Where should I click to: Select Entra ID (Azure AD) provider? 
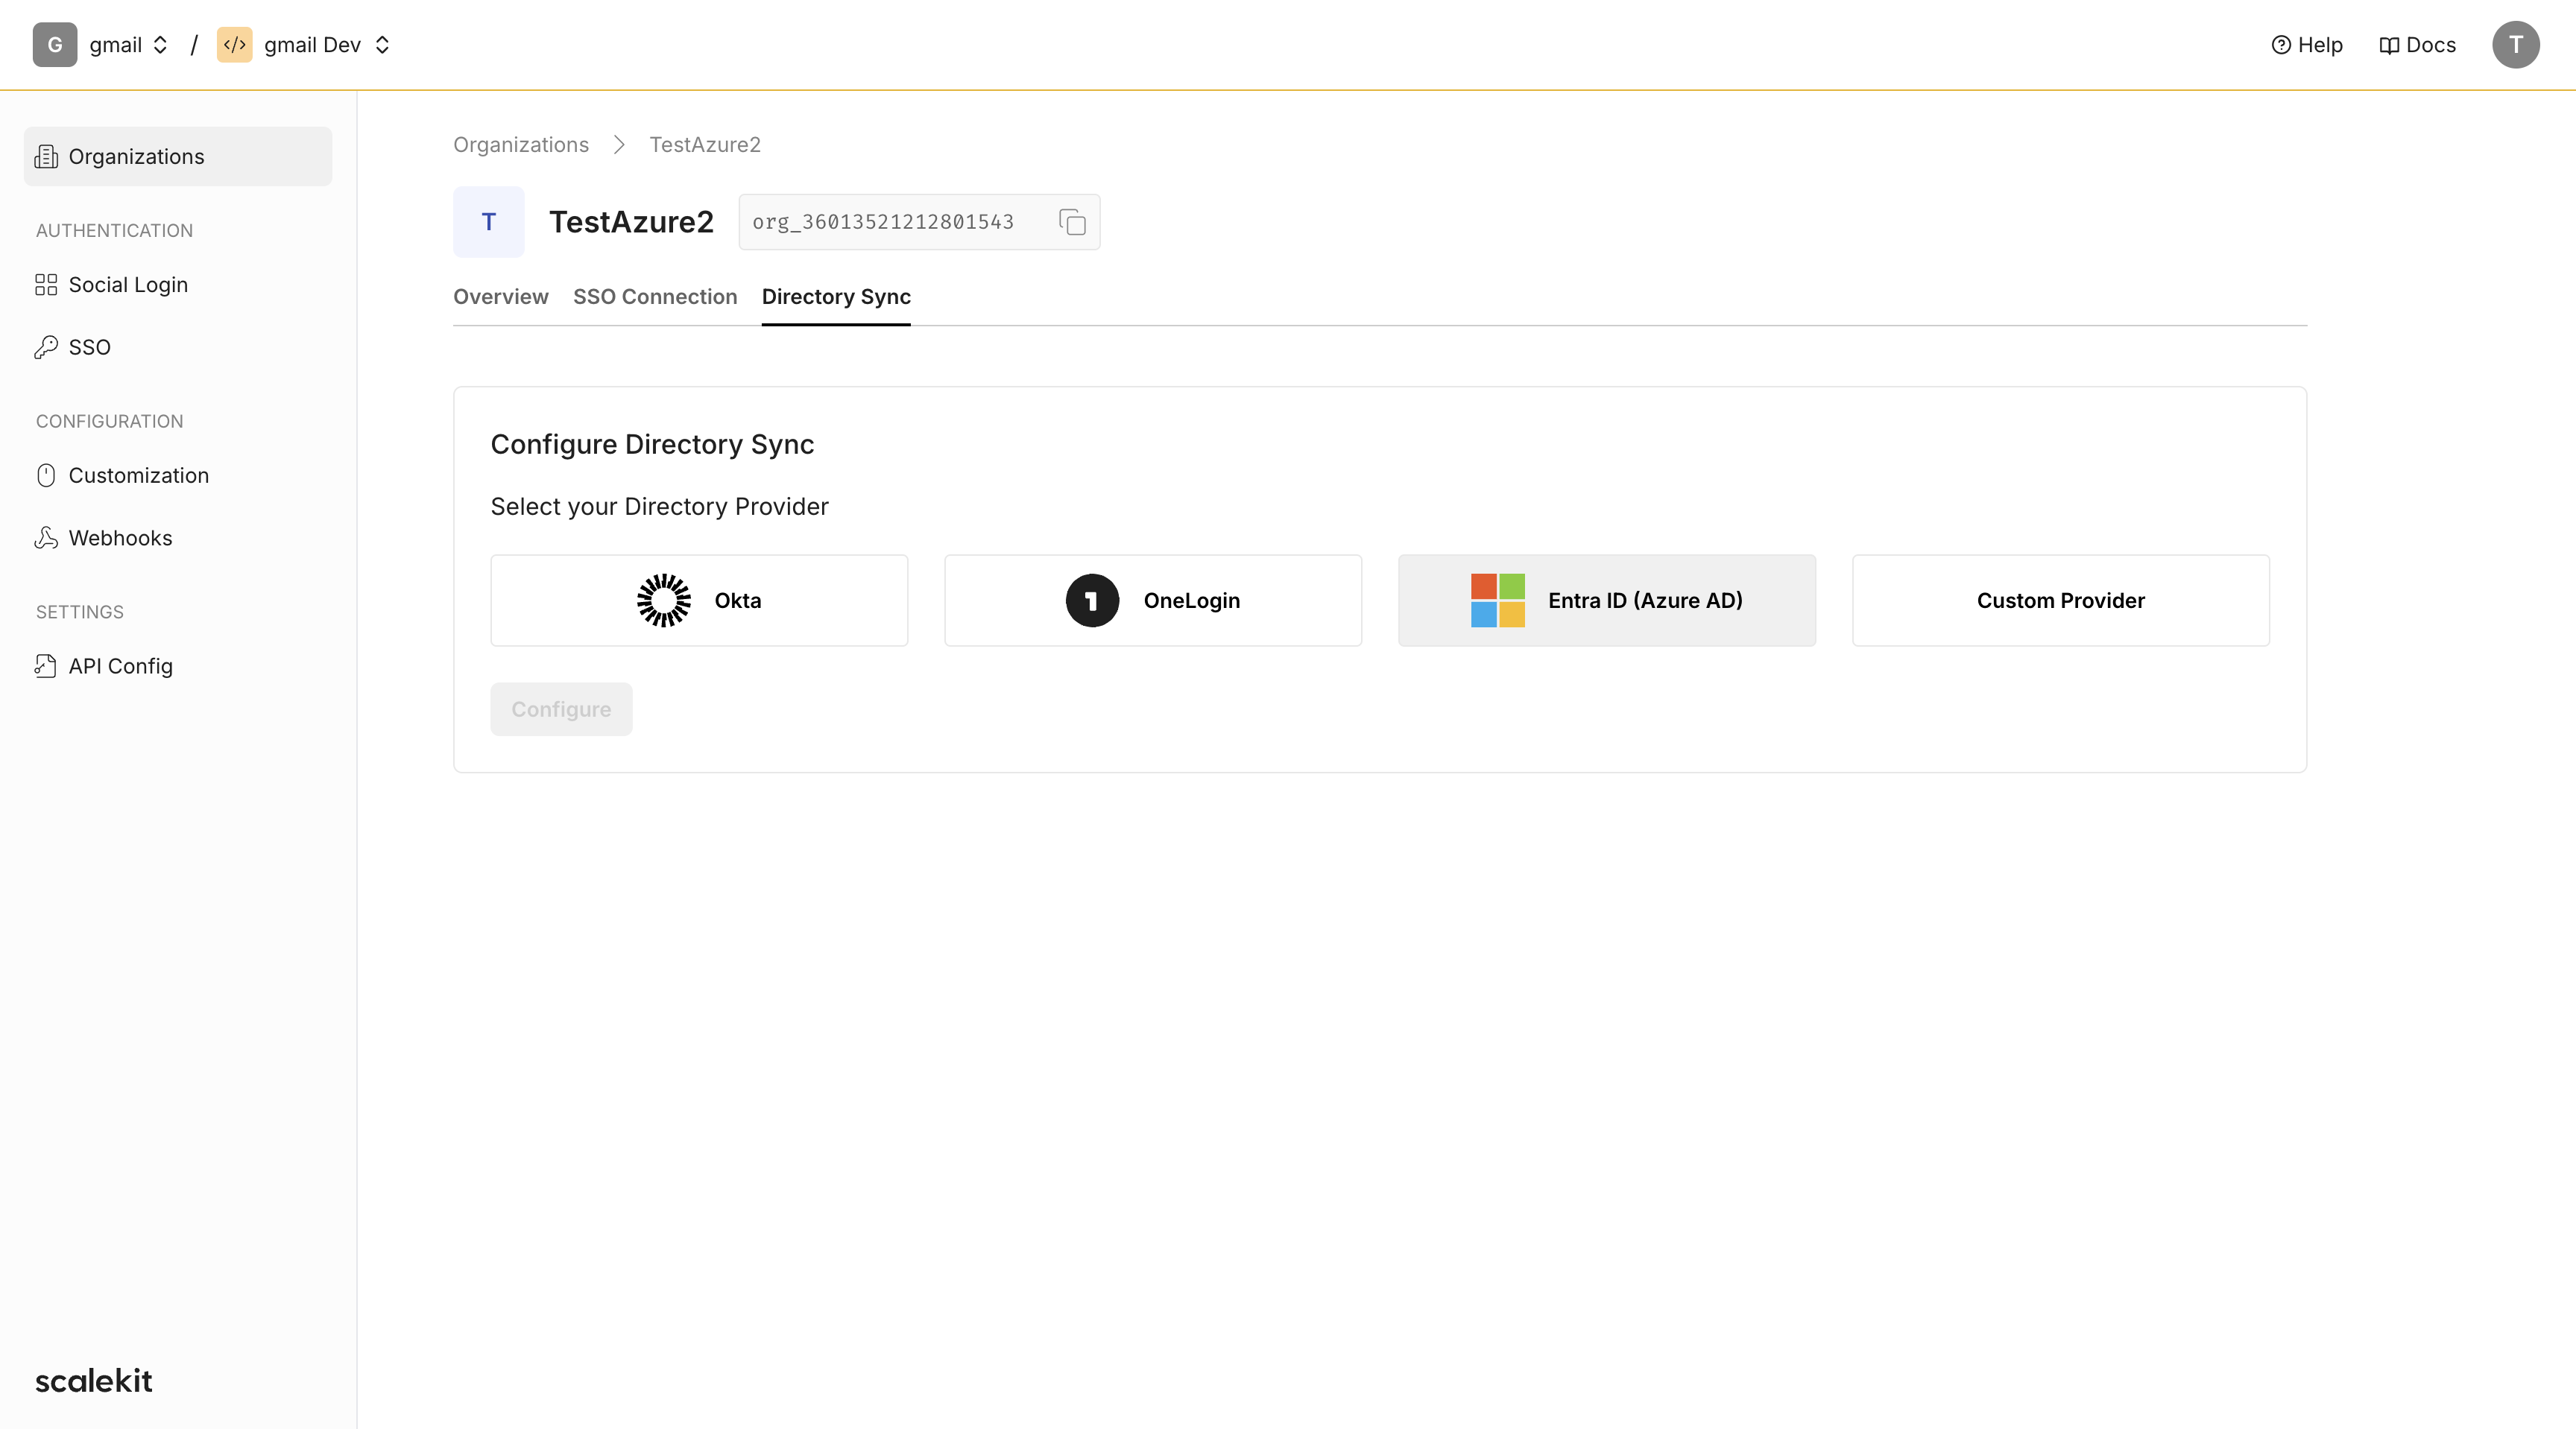[1607, 601]
